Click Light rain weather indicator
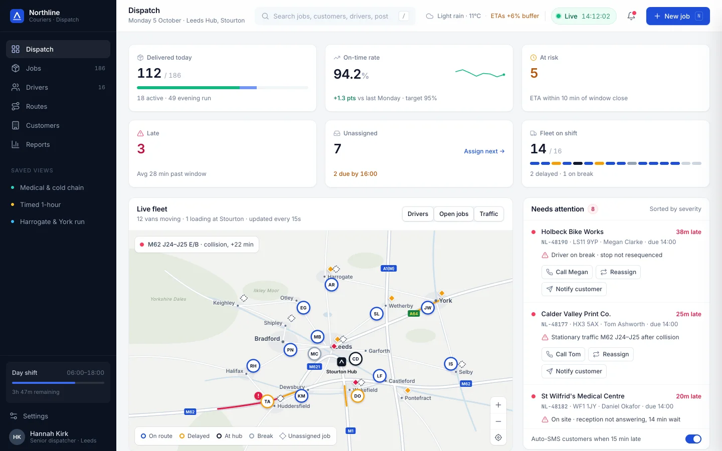 pos(453,16)
